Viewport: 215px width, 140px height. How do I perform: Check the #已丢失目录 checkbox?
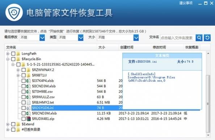(x=13, y=130)
